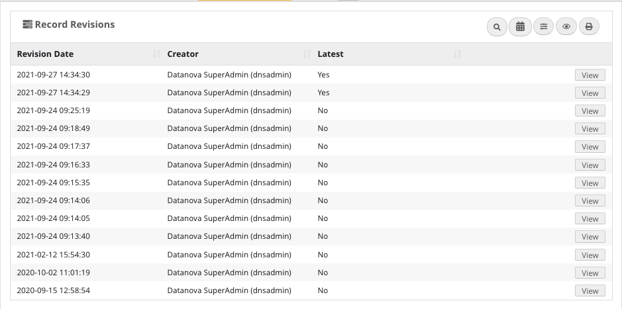View the 2021-02-12 15:54:30 revision

(590, 255)
